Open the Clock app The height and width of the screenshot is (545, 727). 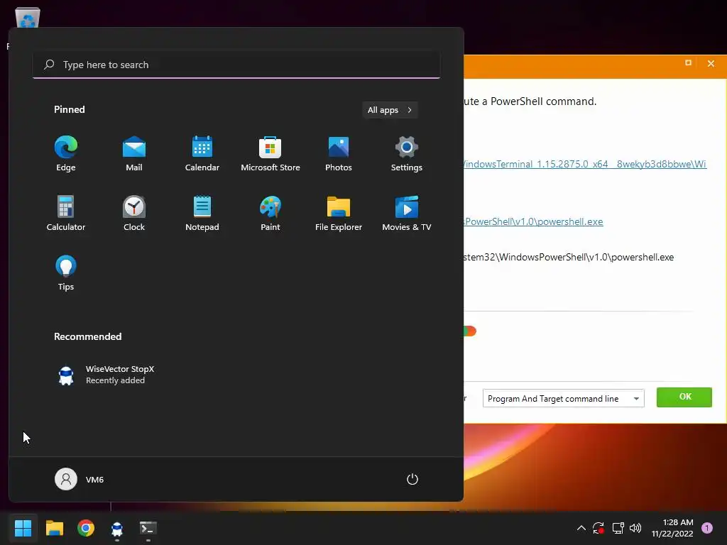tap(134, 213)
